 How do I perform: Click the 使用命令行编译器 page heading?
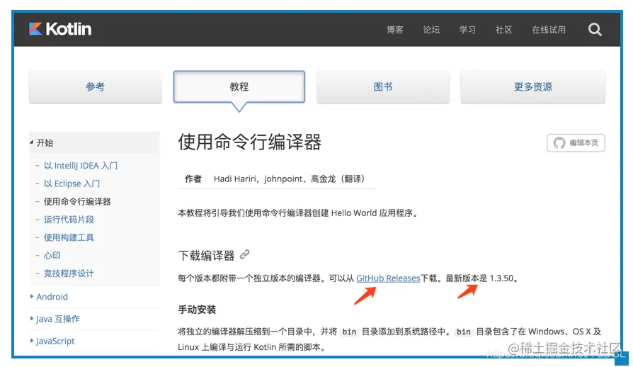(x=249, y=142)
